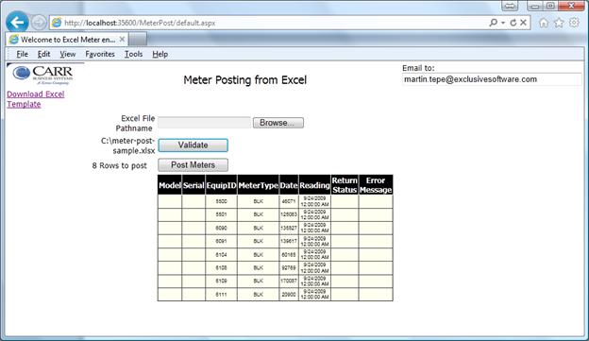Click the Return Status column header
The height and width of the screenshot is (341, 589).
tap(345, 185)
